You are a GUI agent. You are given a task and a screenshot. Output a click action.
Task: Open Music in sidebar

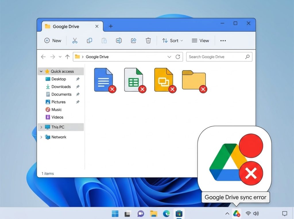point(57,110)
